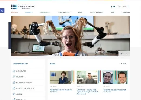Open Events & Seminars dropdown

pos(96,12)
